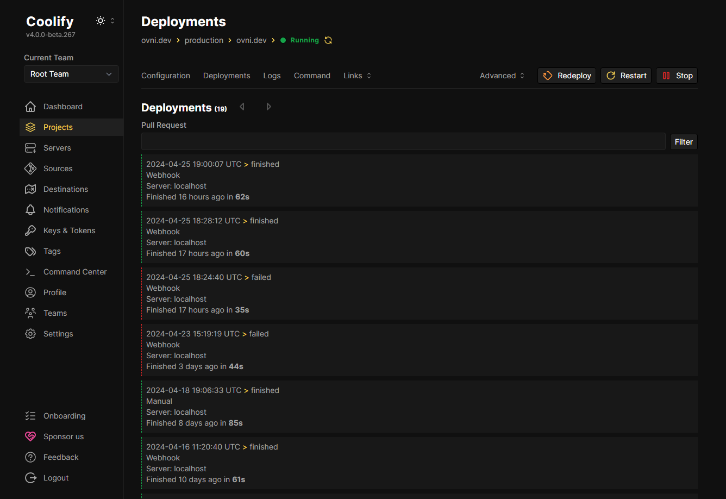Click the Restart button

click(626, 76)
